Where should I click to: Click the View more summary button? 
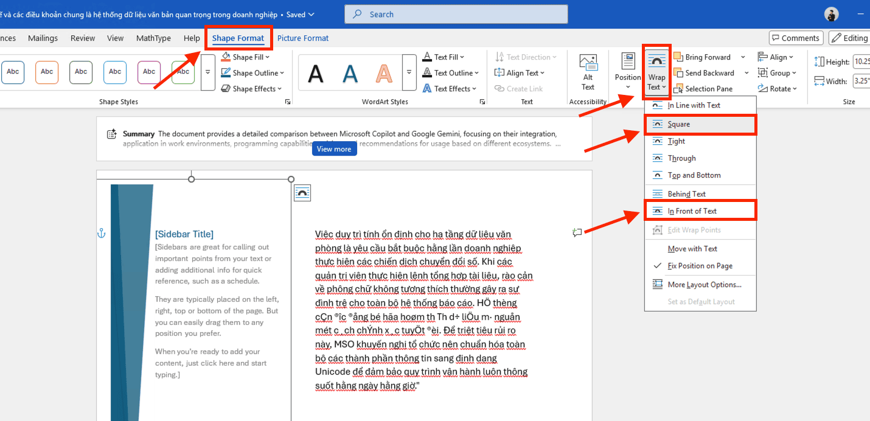[x=334, y=149]
